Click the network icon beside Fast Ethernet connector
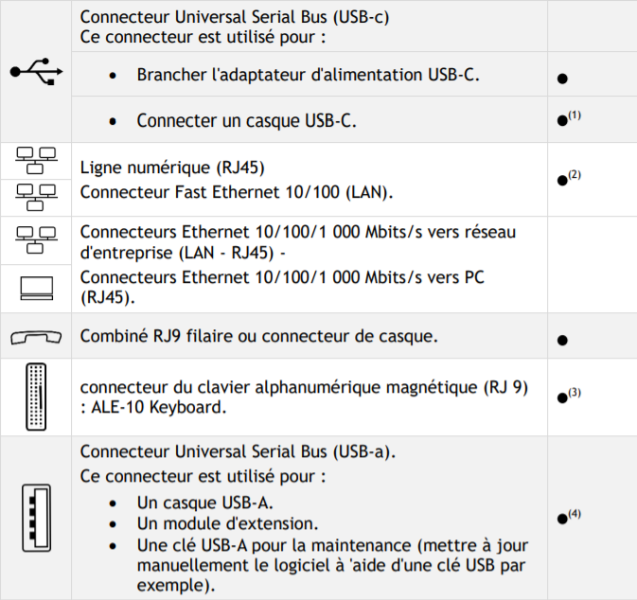This screenshot has height=600, width=637. pos(36,198)
